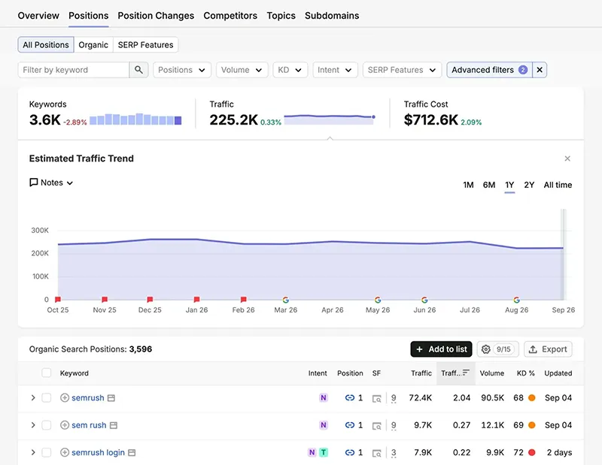Screen dimensions: 602x465
Task: Click the Google update marker at Mar 26
Action: point(286,300)
